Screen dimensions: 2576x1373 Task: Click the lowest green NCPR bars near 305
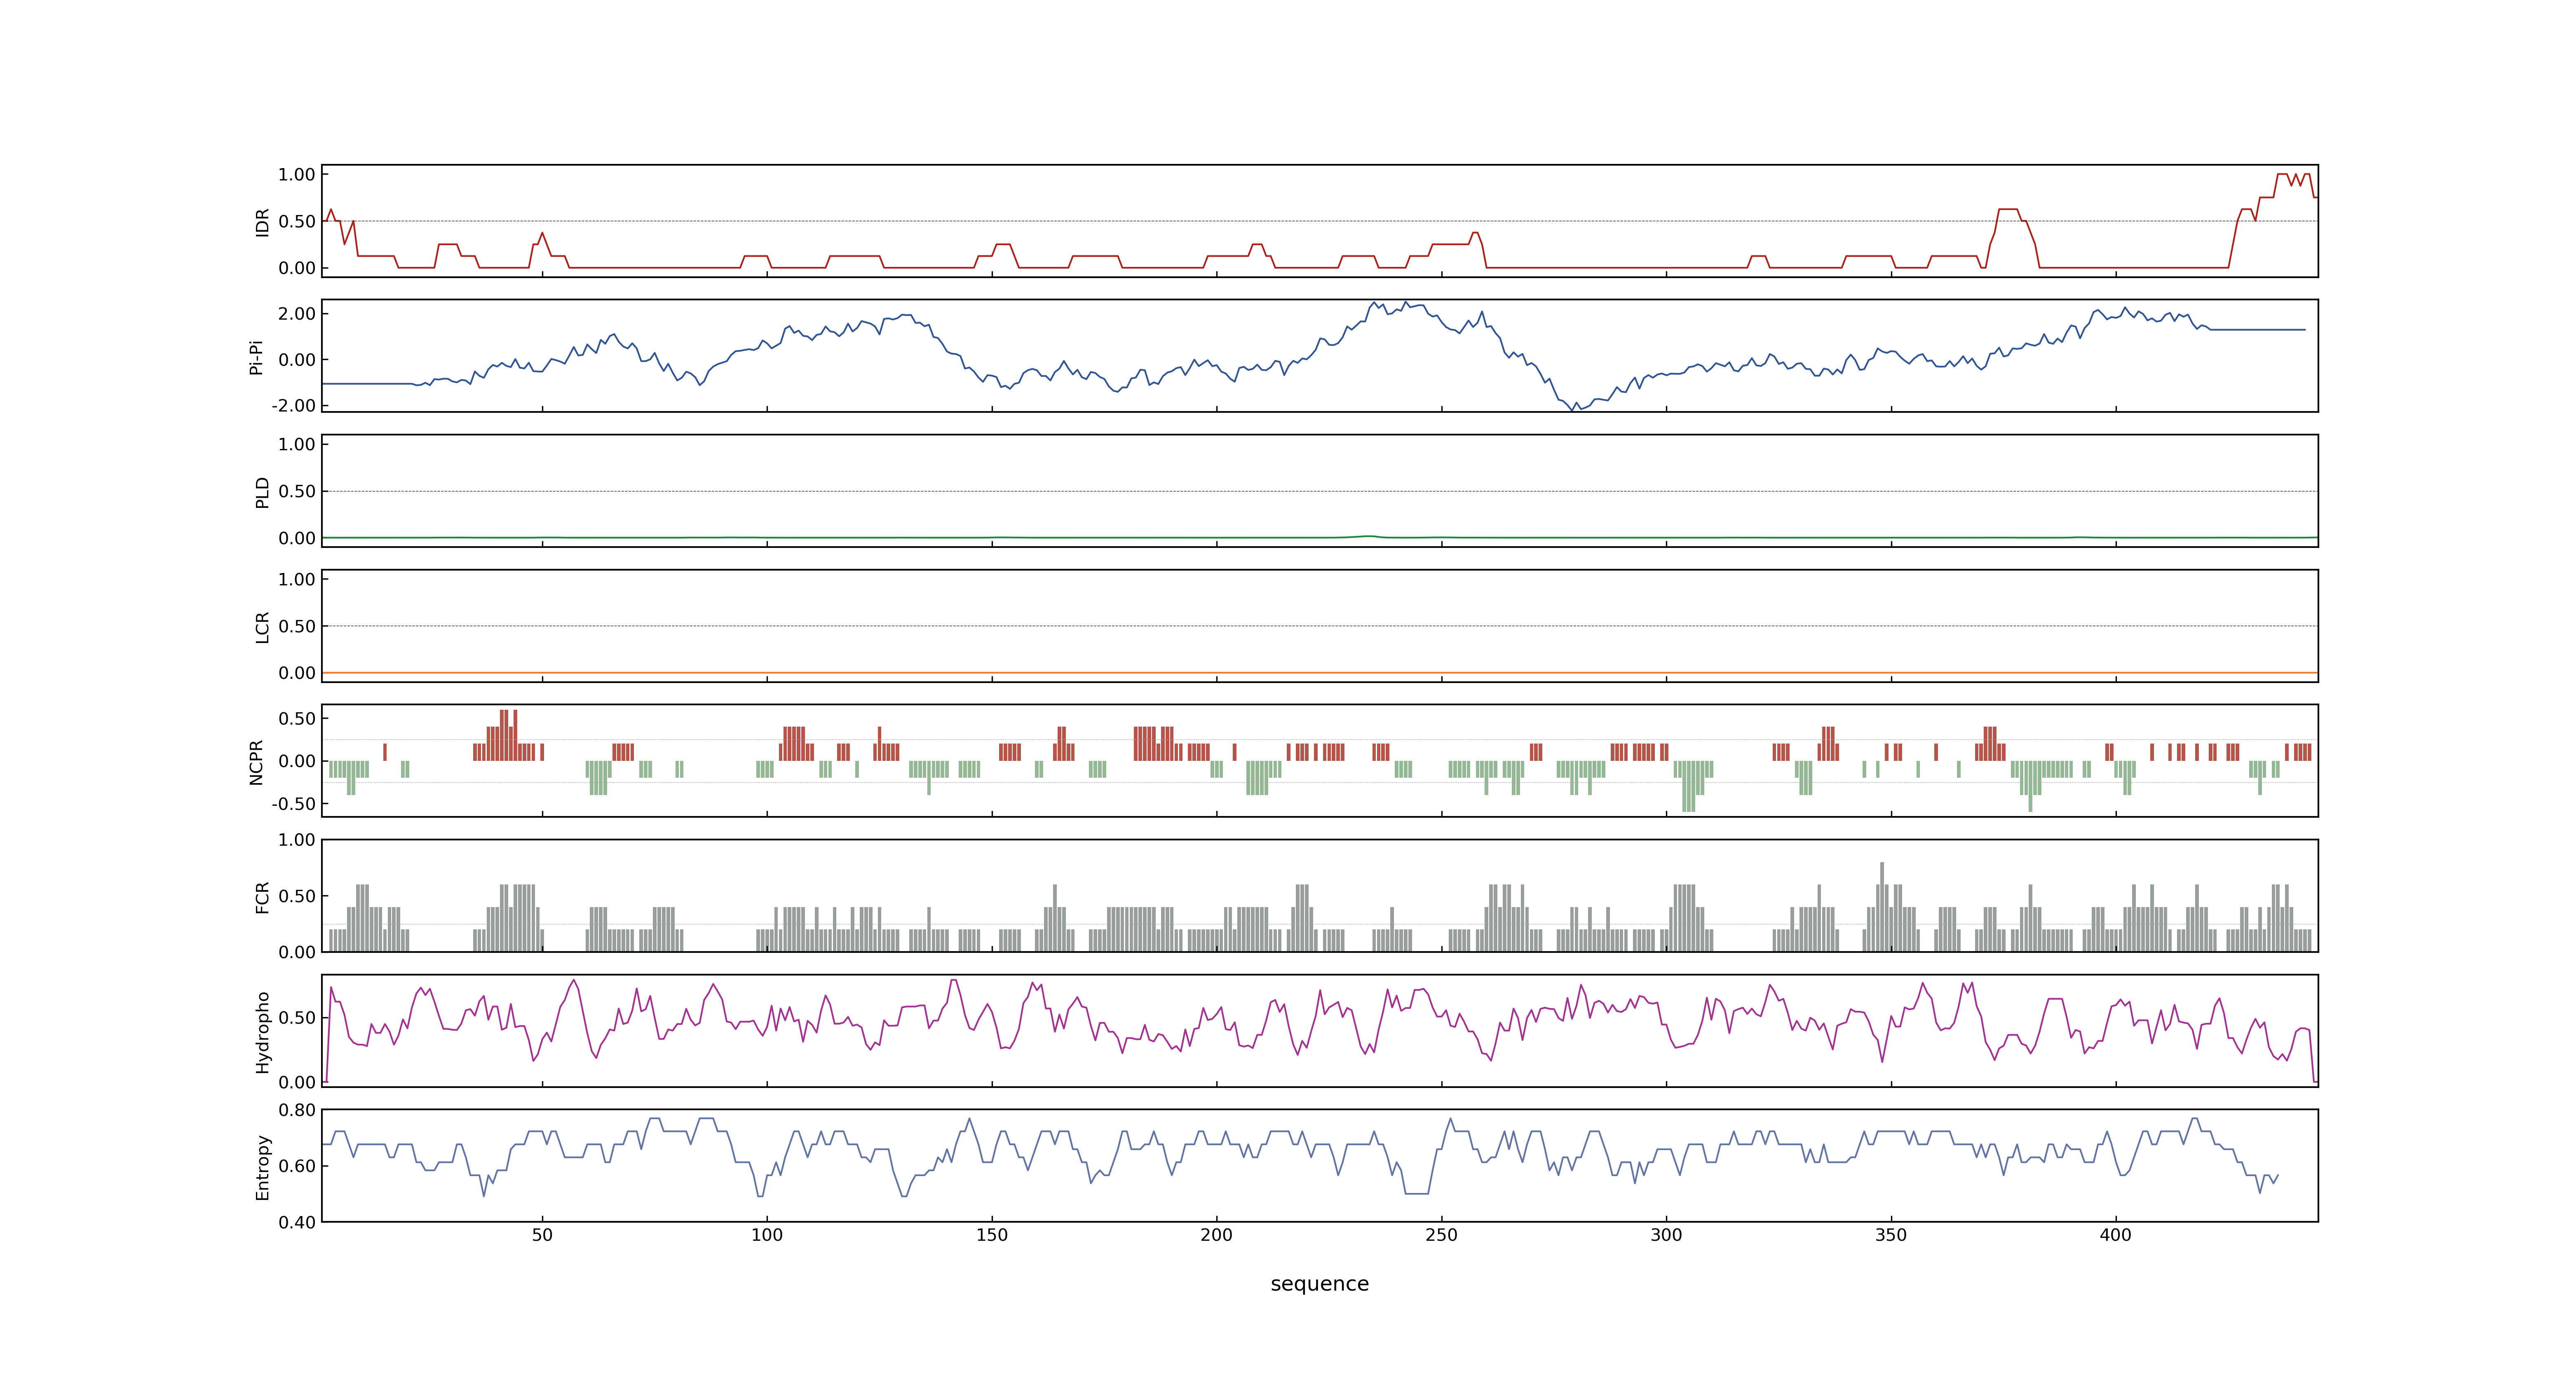[1688, 786]
